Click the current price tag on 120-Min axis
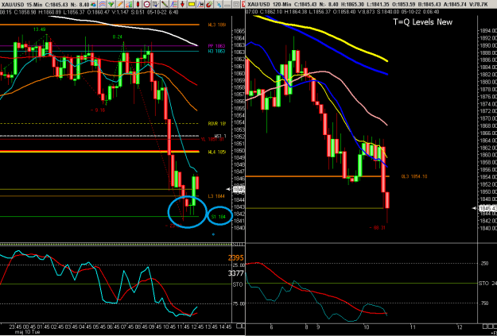 487,208
